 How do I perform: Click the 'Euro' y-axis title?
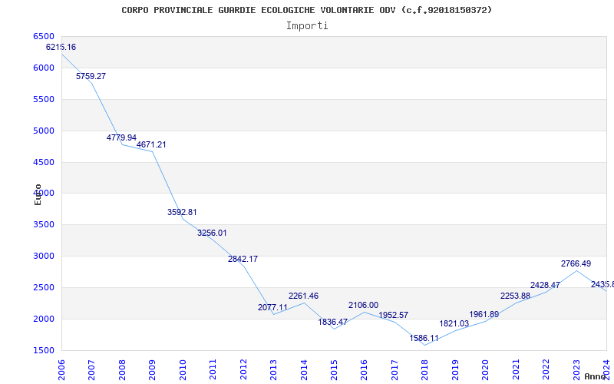[x=38, y=194]
